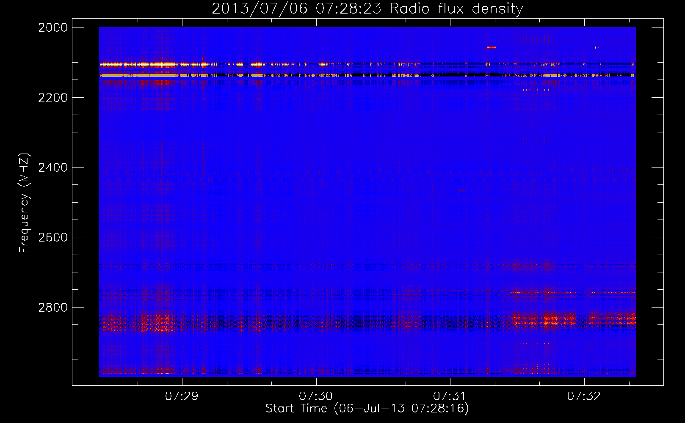The image size is (685, 423).
Task: Click the 07:32 time tick label
Action: 584,396
